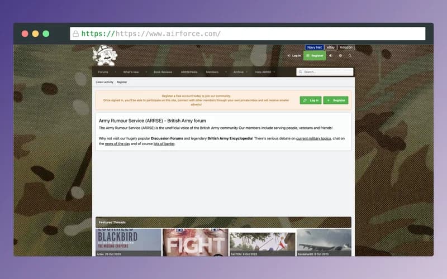Click Register in the sub-navigation
The width and height of the screenshot is (447, 279).
(122, 82)
